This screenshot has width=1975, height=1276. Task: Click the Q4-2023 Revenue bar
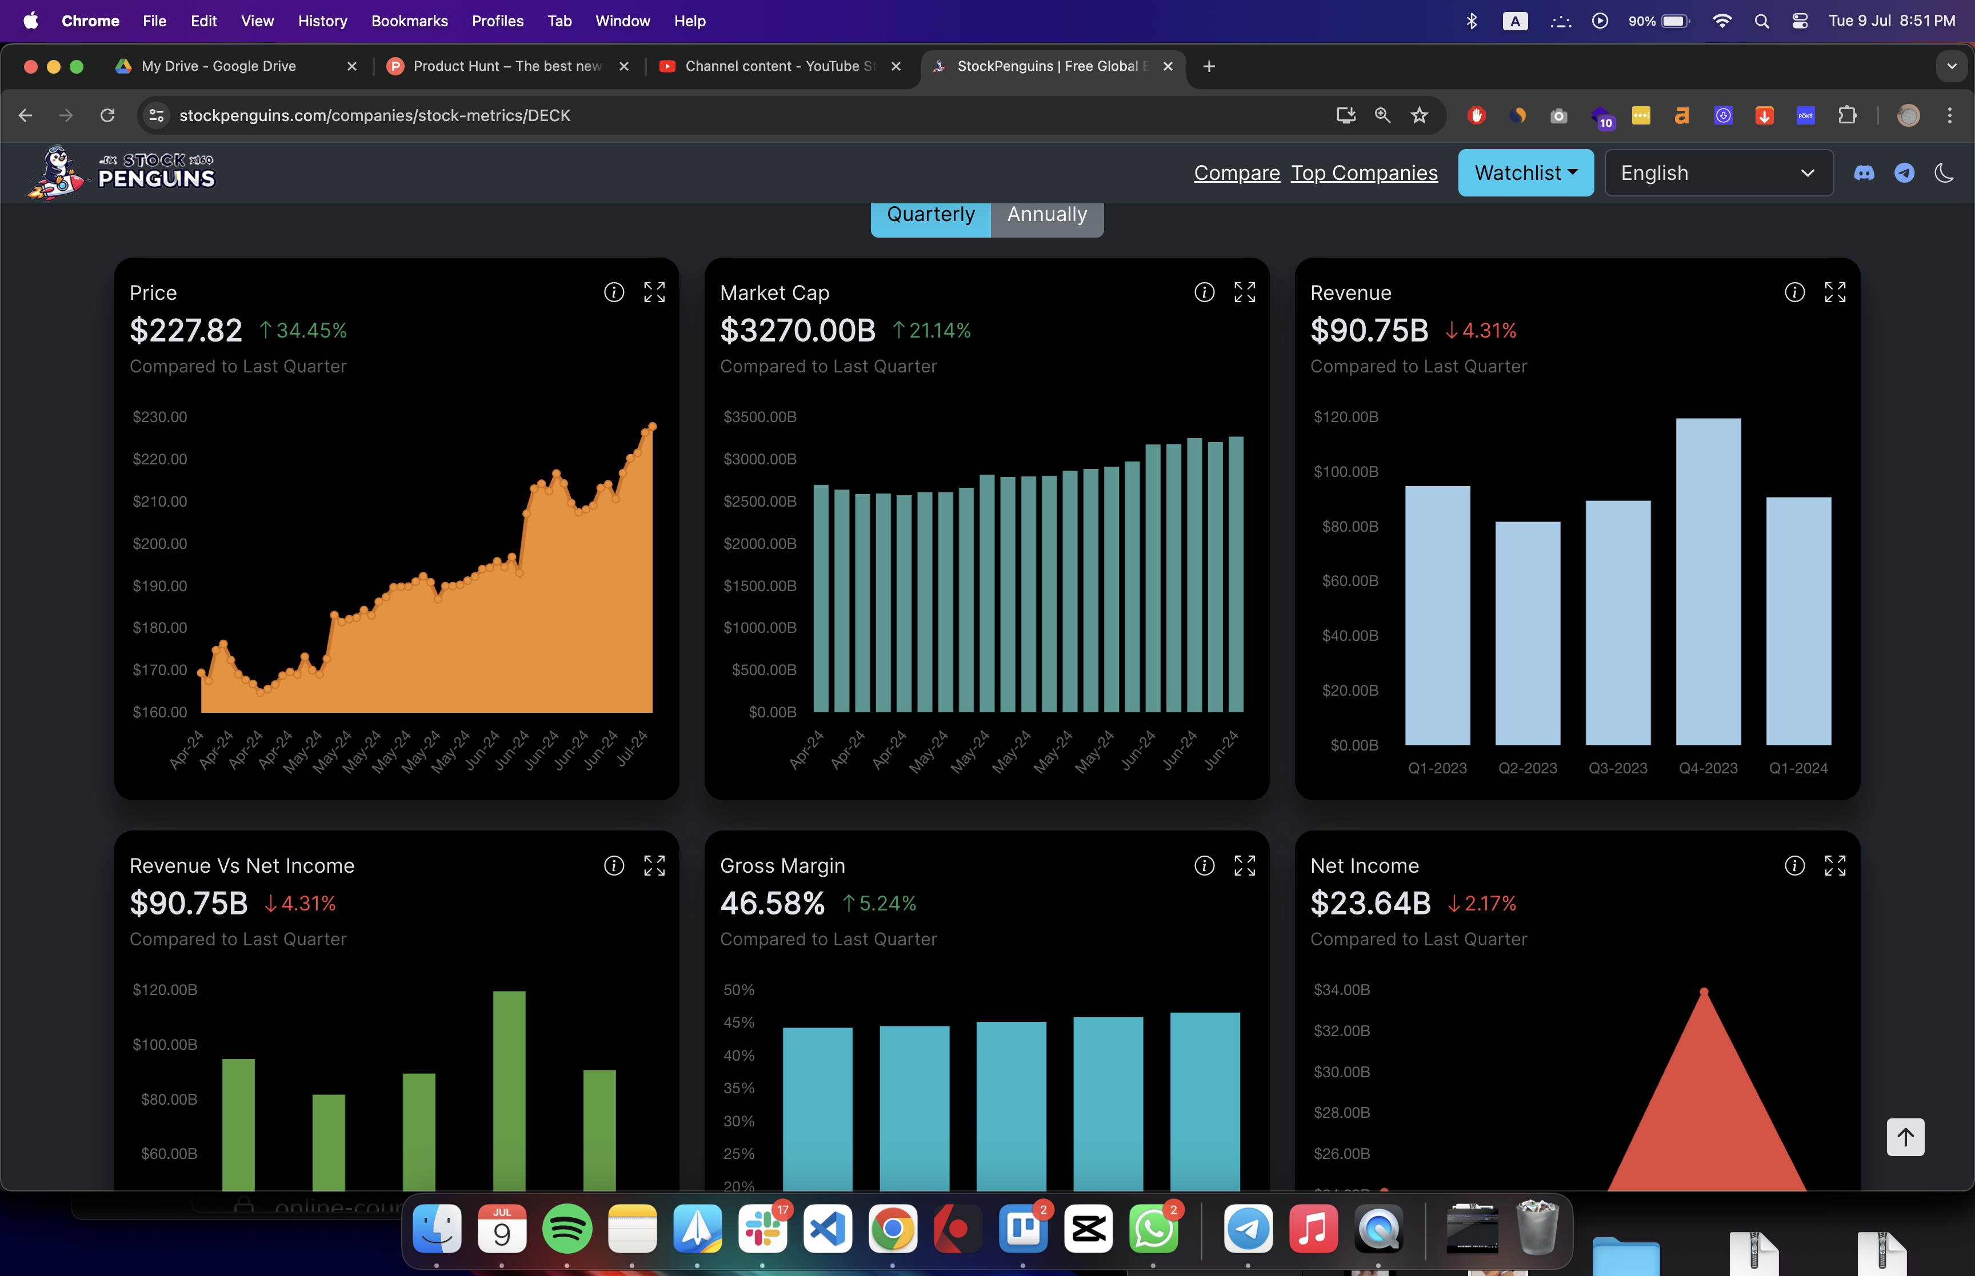click(1708, 581)
